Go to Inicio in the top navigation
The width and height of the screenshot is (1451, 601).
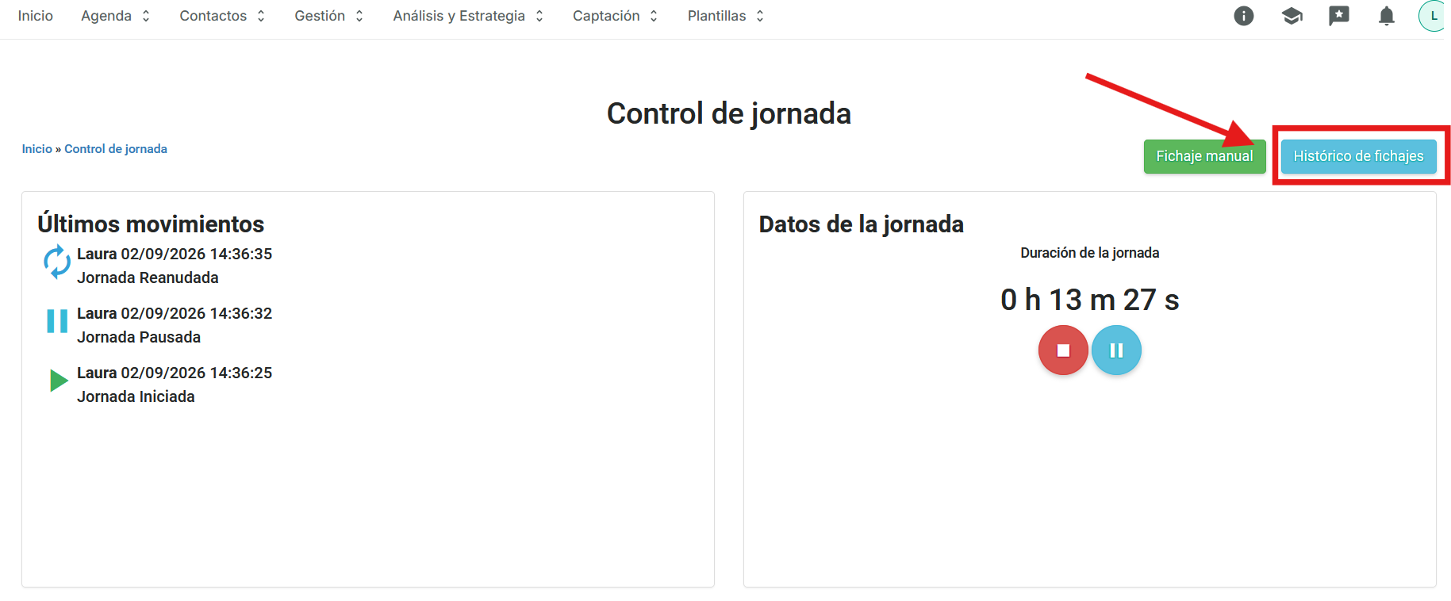pos(36,16)
